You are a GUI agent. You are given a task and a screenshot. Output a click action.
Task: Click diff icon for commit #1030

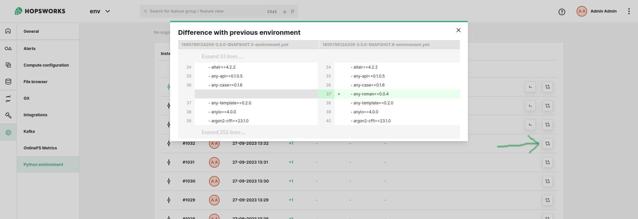[547, 181]
